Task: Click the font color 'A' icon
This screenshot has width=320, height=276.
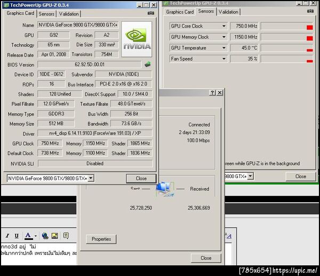Action: click(28, 236)
